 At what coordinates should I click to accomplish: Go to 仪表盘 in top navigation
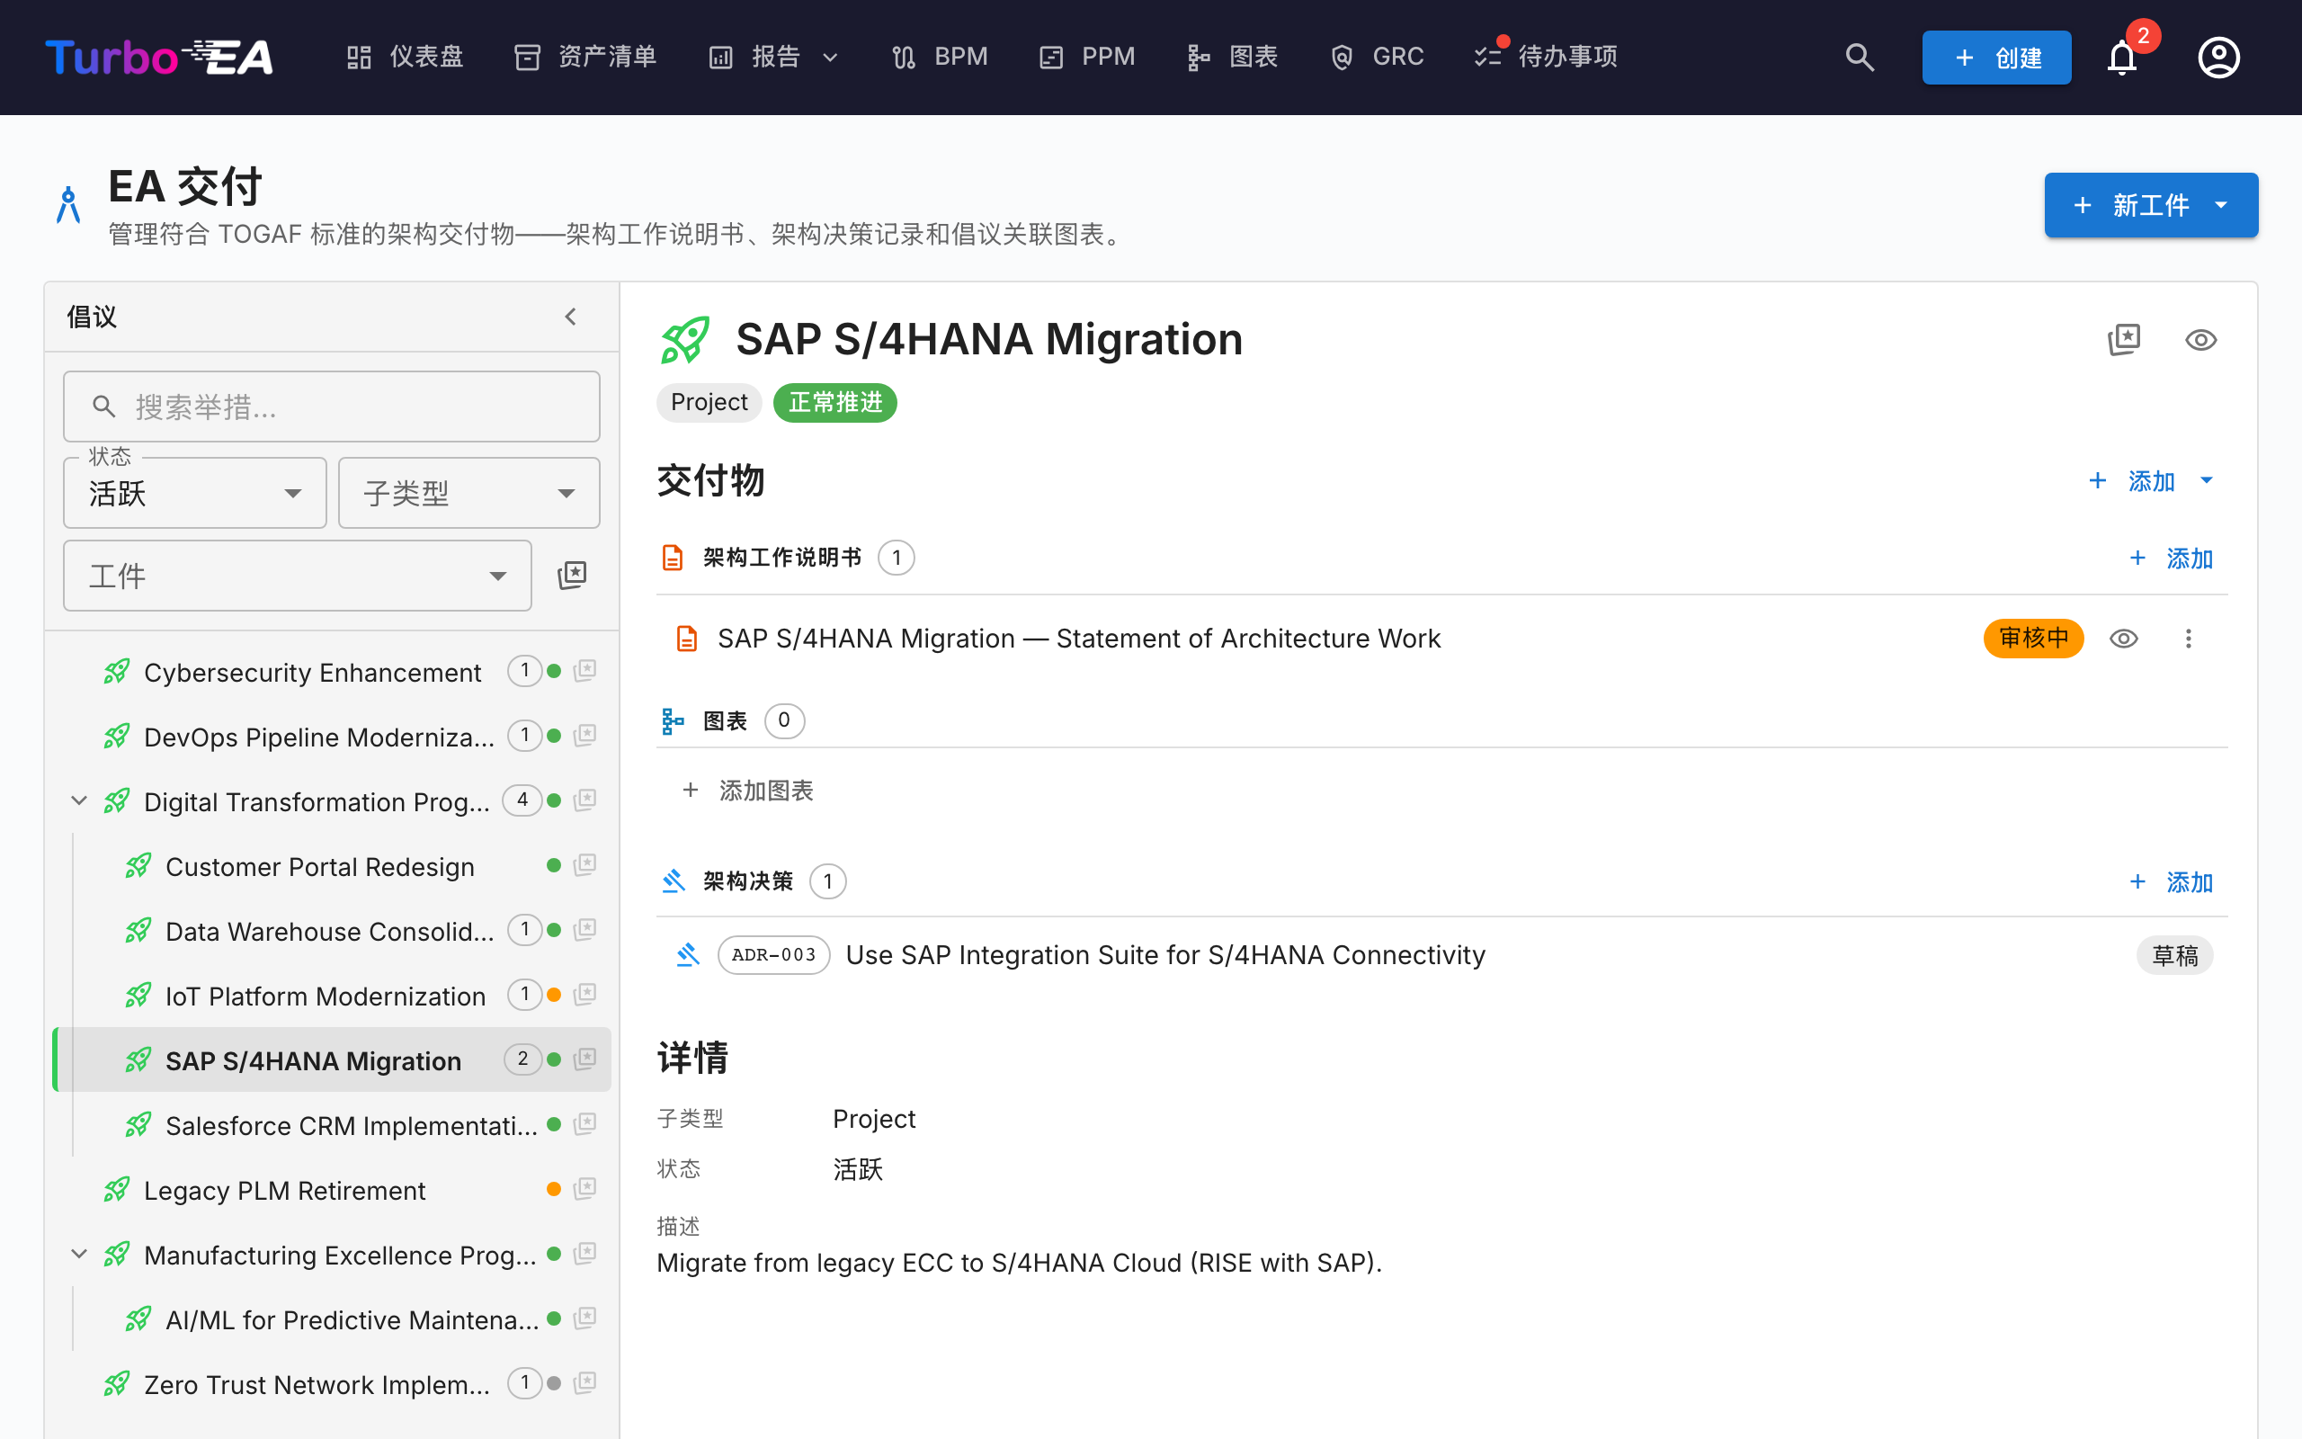406,57
